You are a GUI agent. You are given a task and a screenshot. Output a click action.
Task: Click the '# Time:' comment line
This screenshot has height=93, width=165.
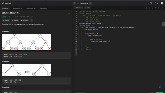click(x=87, y=47)
